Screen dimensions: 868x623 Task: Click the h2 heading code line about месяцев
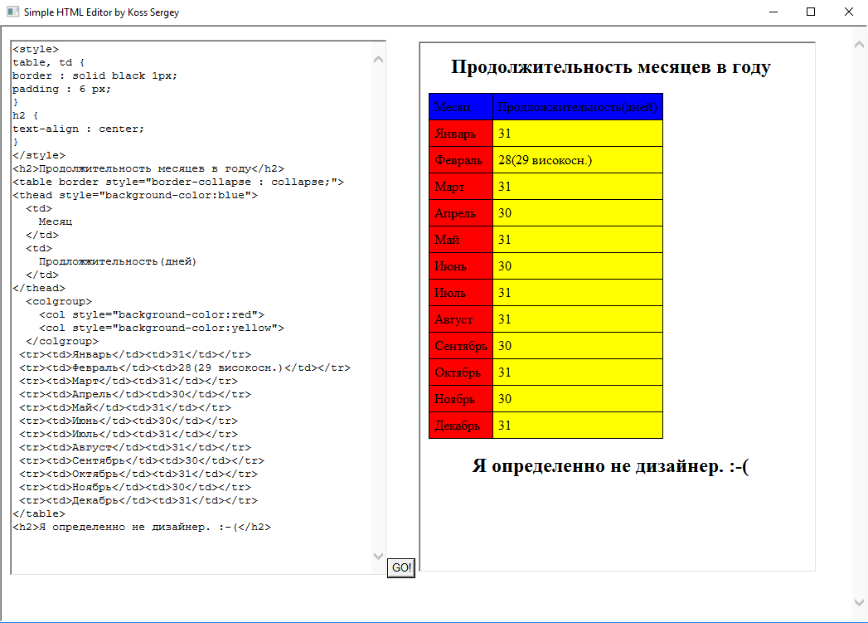(x=148, y=169)
